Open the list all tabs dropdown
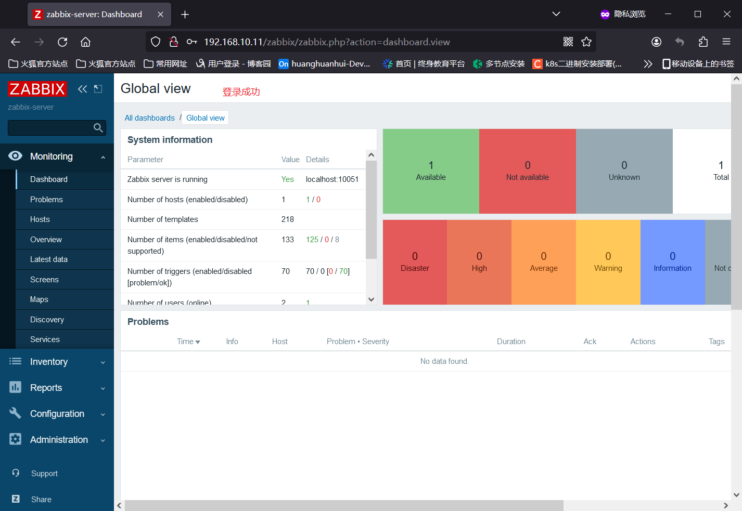Screen dimensions: 742x511 tap(556, 14)
